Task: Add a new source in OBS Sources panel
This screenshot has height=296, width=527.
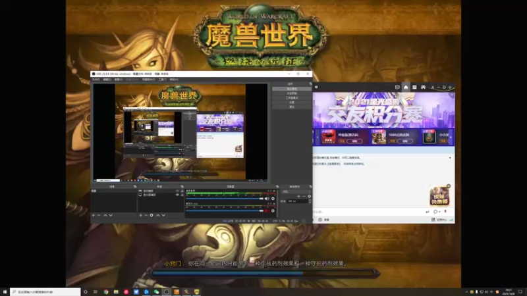Action: point(140,215)
